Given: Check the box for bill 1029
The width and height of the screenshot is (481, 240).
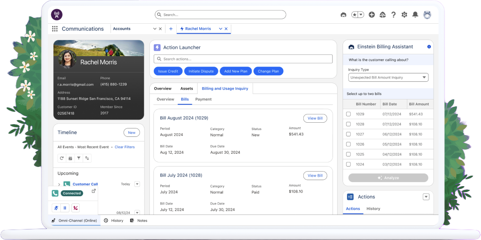Looking at the screenshot, I should tap(348, 114).
